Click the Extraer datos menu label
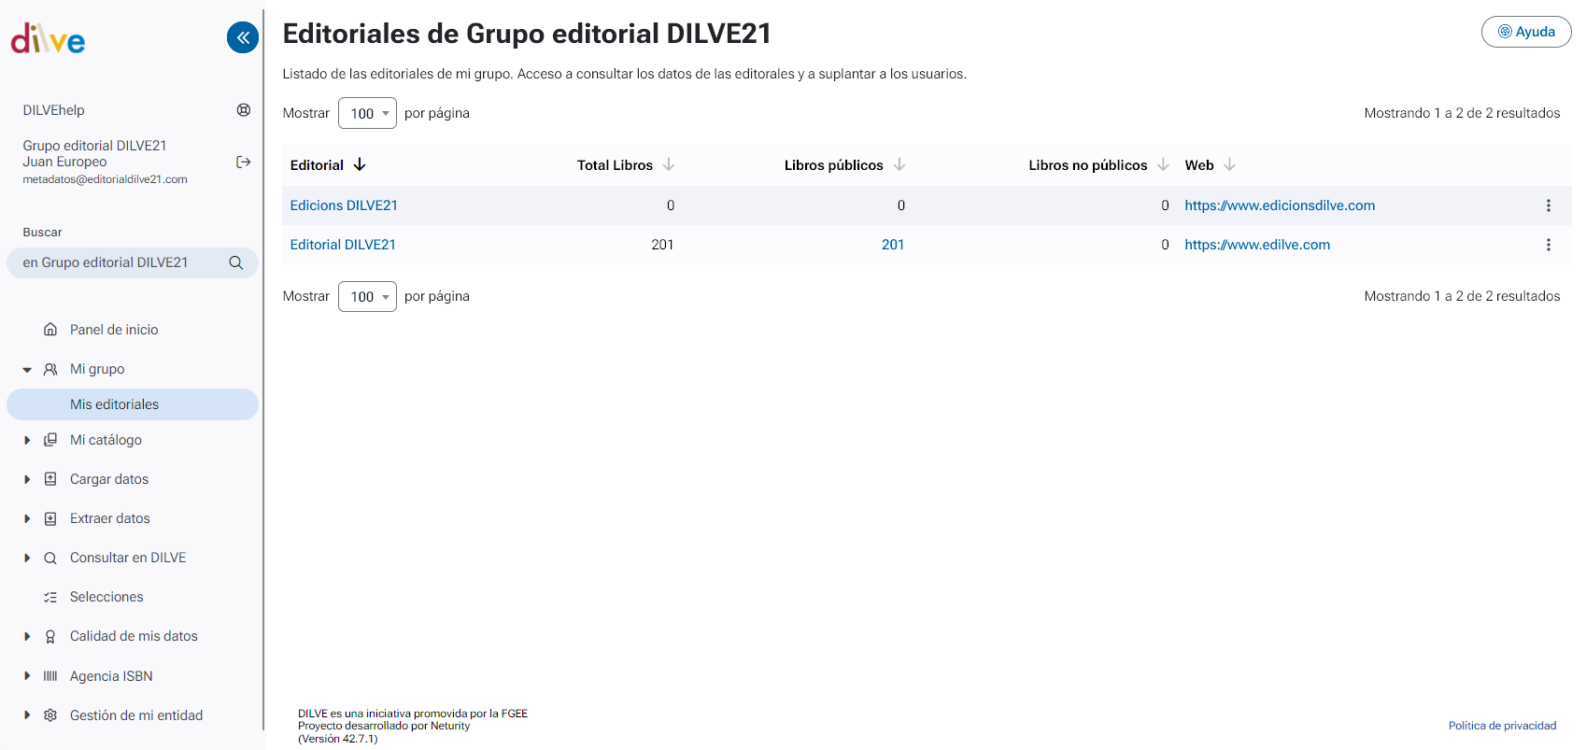The image size is (1586, 750). [110, 518]
